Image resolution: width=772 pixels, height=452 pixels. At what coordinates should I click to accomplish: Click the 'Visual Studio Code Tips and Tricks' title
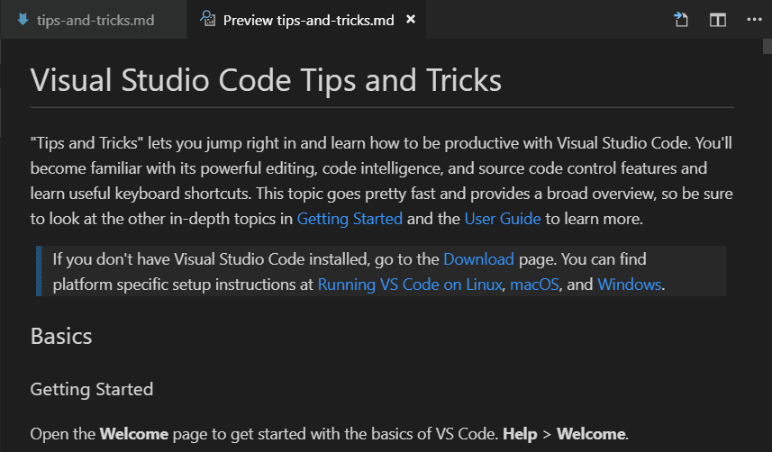(x=266, y=80)
